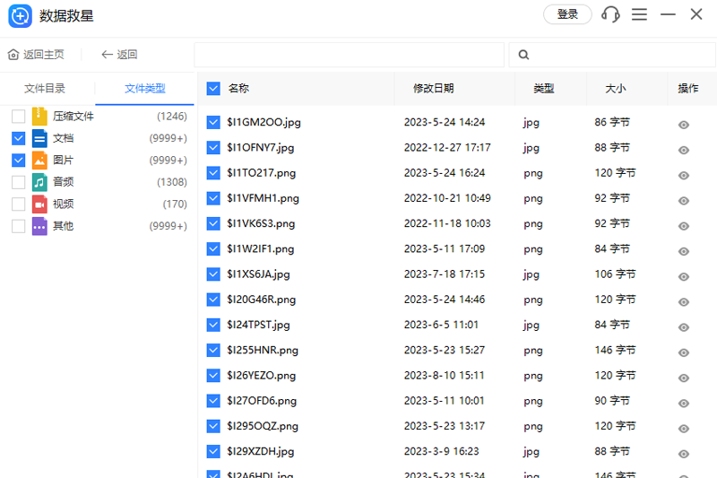717x478 pixels.
Task: Click the 登录 login button
Action: pyautogui.click(x=567, y=14)
